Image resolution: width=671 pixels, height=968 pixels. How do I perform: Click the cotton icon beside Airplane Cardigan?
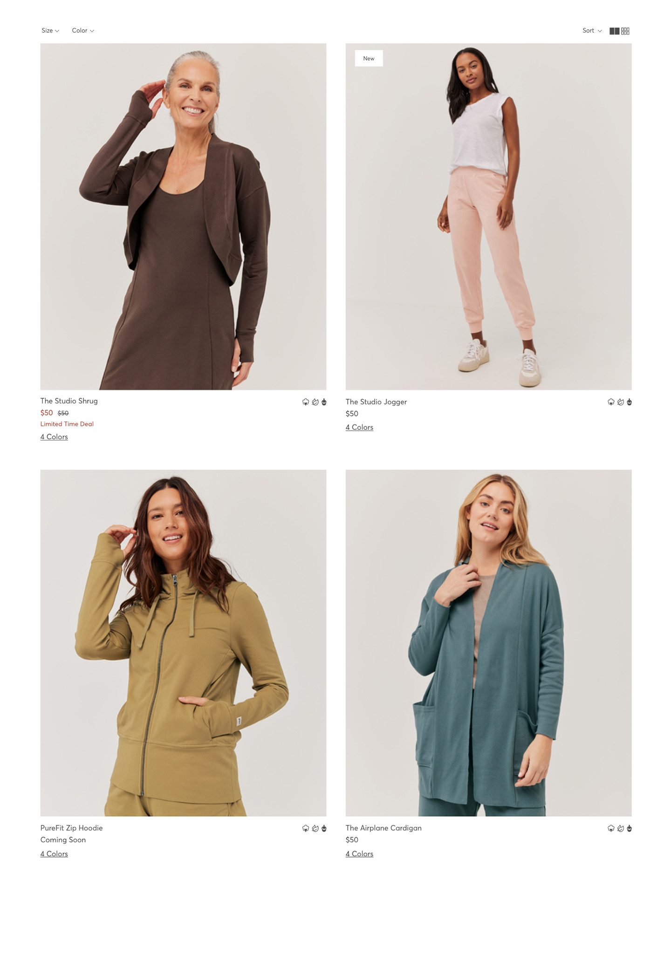611,828
